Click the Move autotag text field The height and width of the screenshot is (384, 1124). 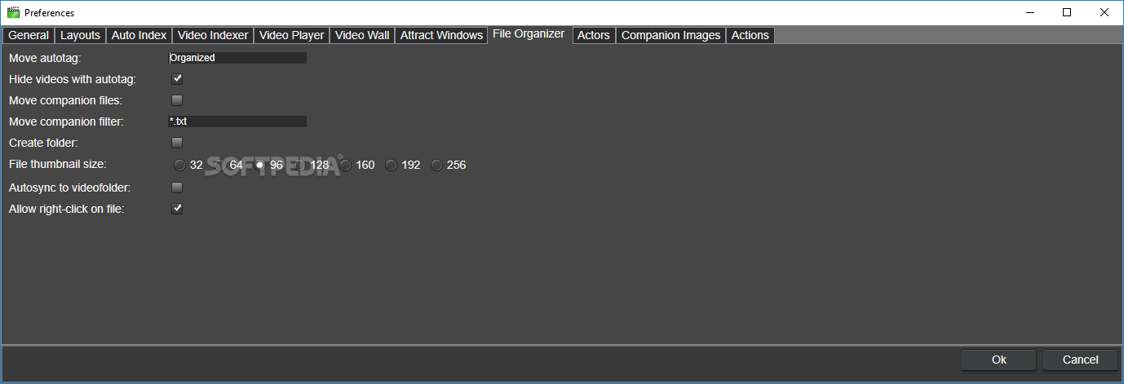click(x=237, y=58)
